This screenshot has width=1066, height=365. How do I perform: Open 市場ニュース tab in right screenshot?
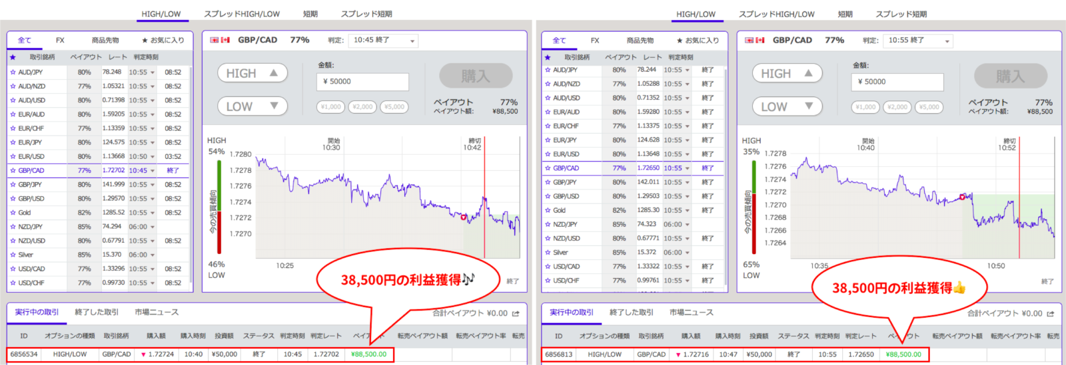point(691,312)
